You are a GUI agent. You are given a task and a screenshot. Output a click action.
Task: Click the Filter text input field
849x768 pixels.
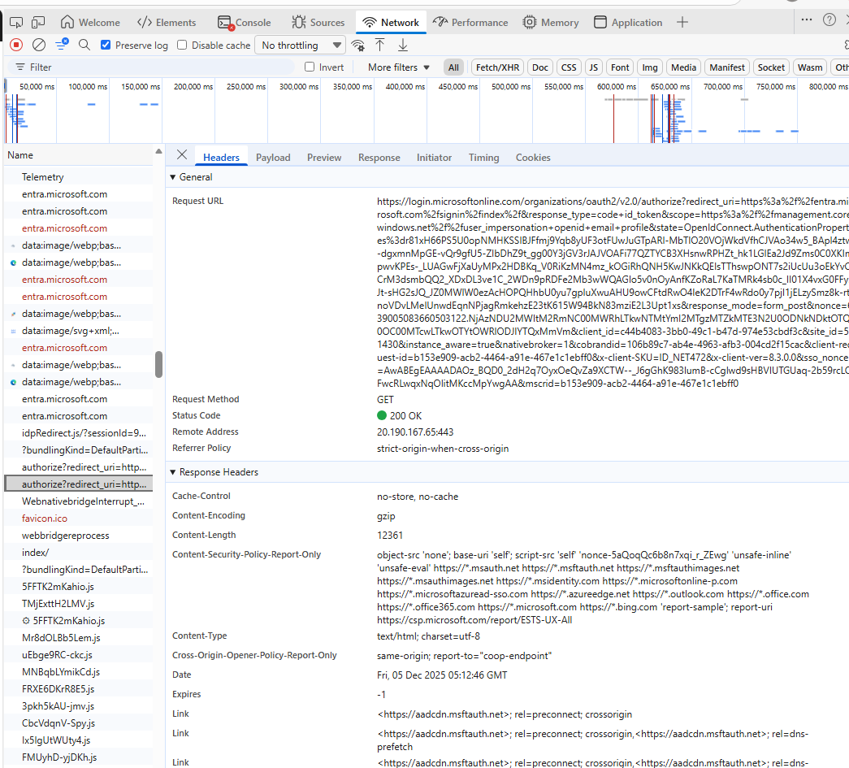pyautogui.click(x=154, y=67)
